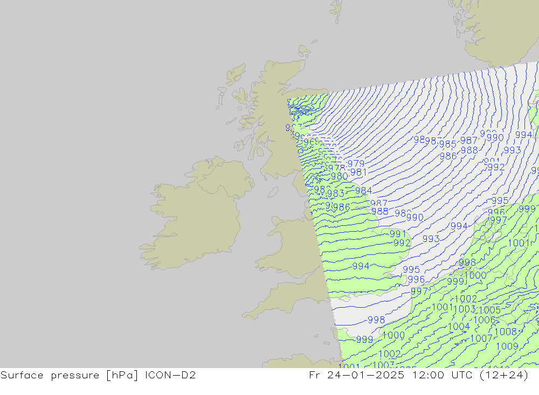
Task: Click the 1005 isobar label
Action: click(489, 310)
